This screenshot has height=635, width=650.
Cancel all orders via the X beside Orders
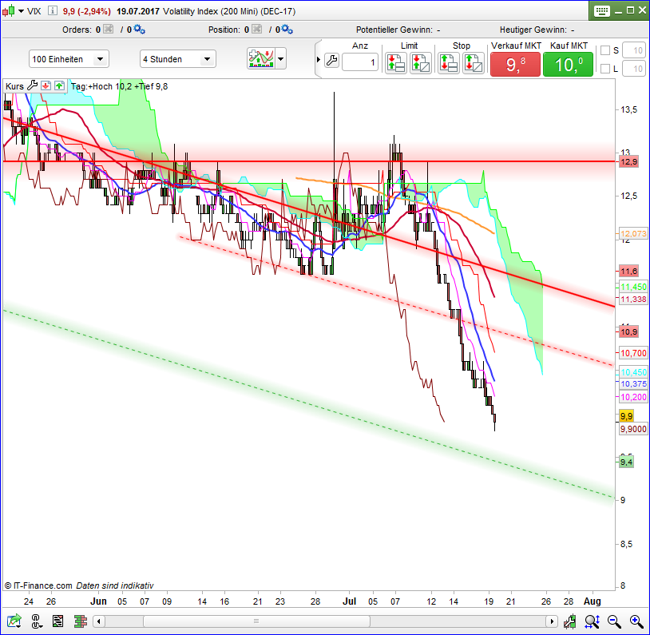click(x=108, y=29)
